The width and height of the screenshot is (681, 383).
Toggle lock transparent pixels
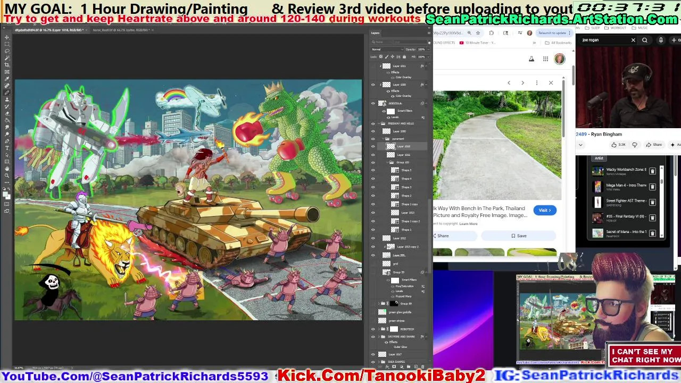380,56
